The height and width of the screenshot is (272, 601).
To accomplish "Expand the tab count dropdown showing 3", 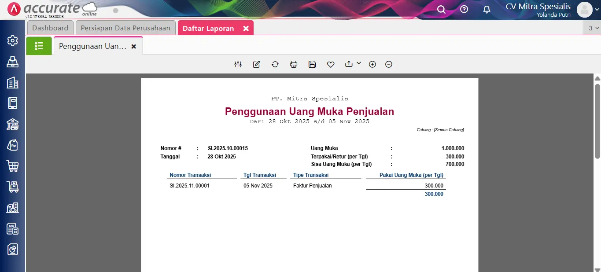I will [594, 28].
